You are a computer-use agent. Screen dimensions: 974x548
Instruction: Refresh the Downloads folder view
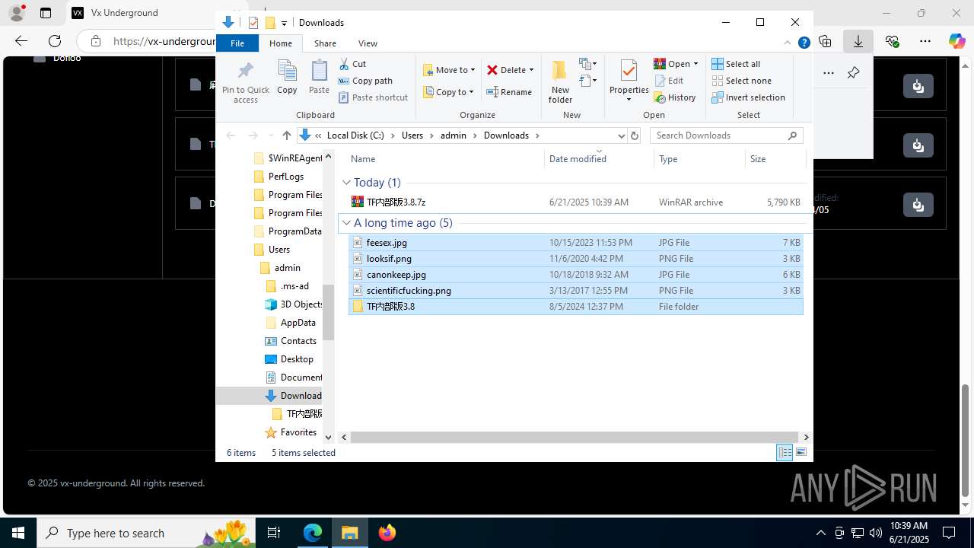(x=635, y=135)
